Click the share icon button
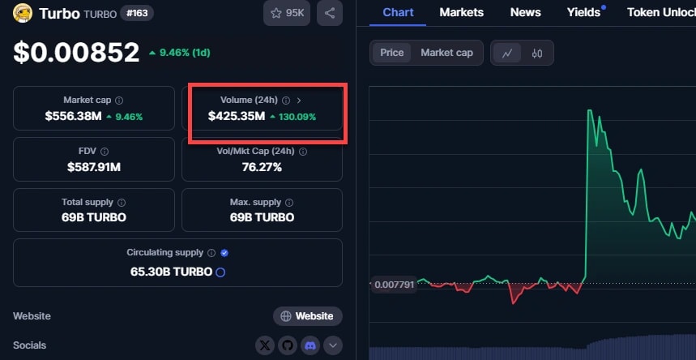 pyautogui.click(x=330, y=13)
